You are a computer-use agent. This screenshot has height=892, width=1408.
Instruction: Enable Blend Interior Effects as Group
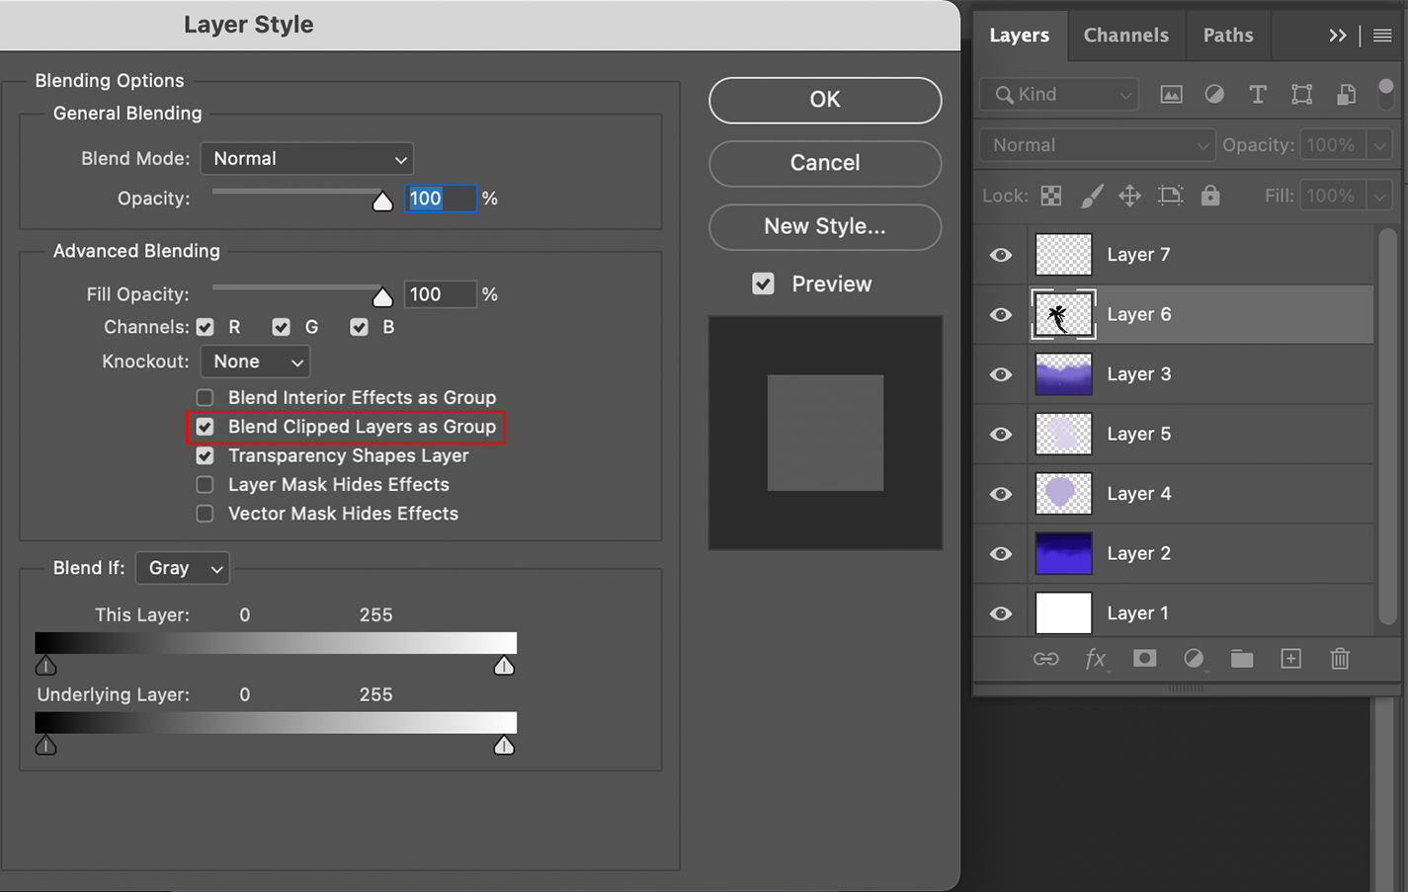pyautogui.click(x=205, y=397)
